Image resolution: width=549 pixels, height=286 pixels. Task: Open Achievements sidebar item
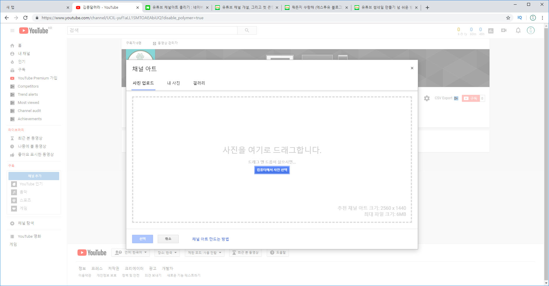coord(29,119)
